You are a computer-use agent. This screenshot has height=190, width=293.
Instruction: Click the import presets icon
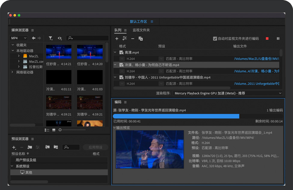pos(47,147)
